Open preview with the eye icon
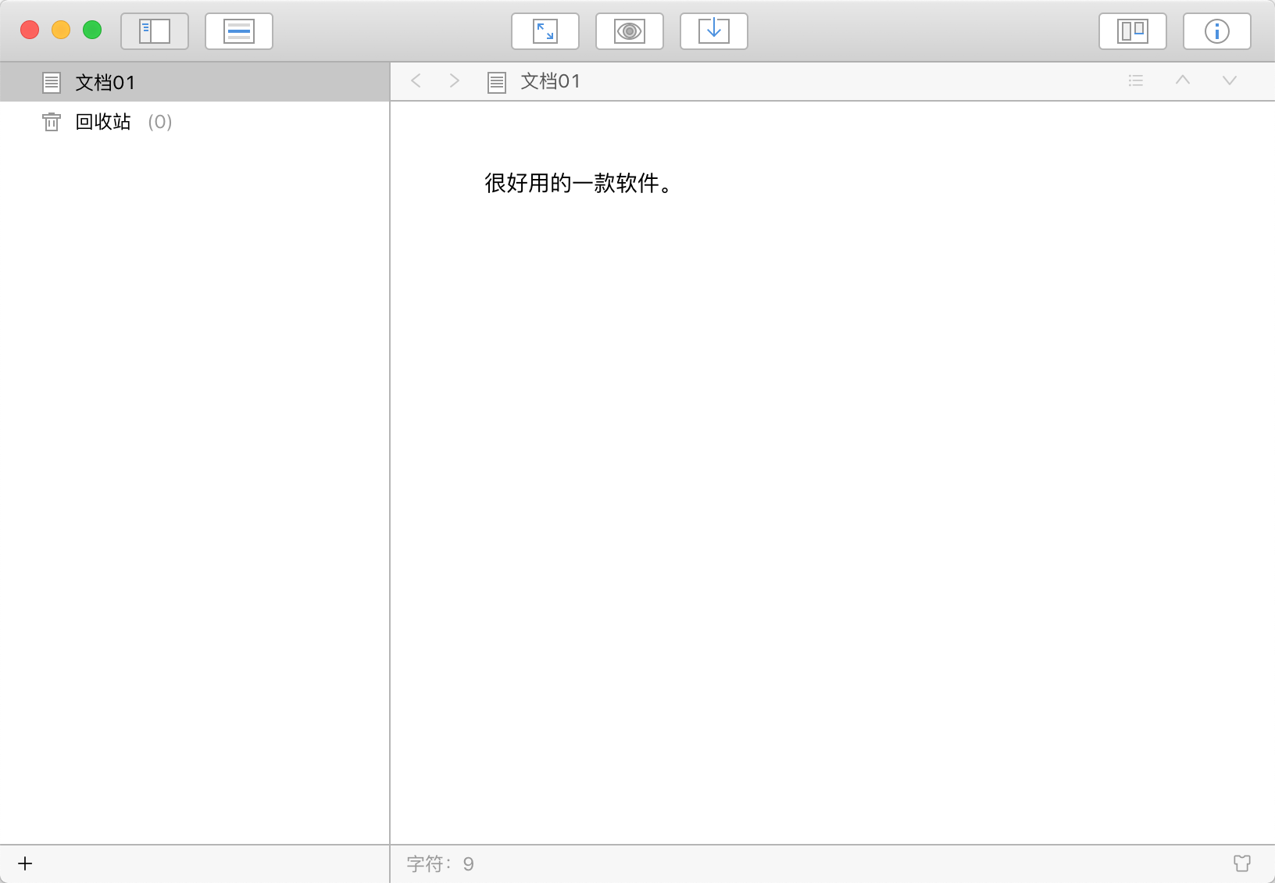 pos(630,31)
